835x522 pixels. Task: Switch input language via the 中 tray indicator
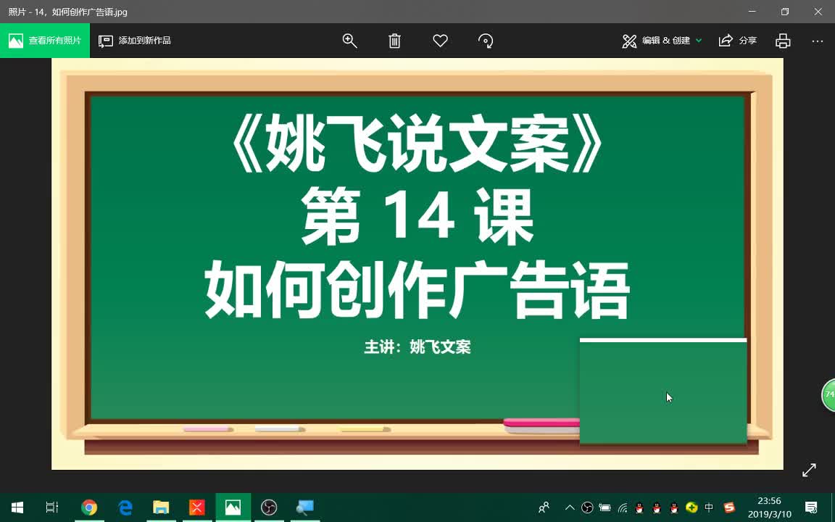coord(709,507)
